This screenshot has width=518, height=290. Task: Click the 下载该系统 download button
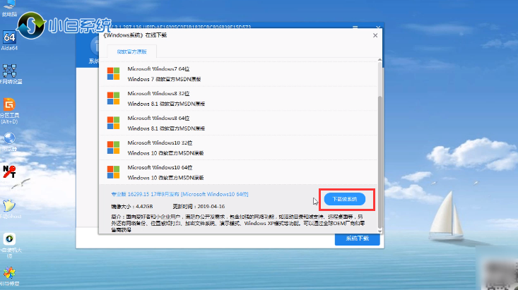click(345, 200)
